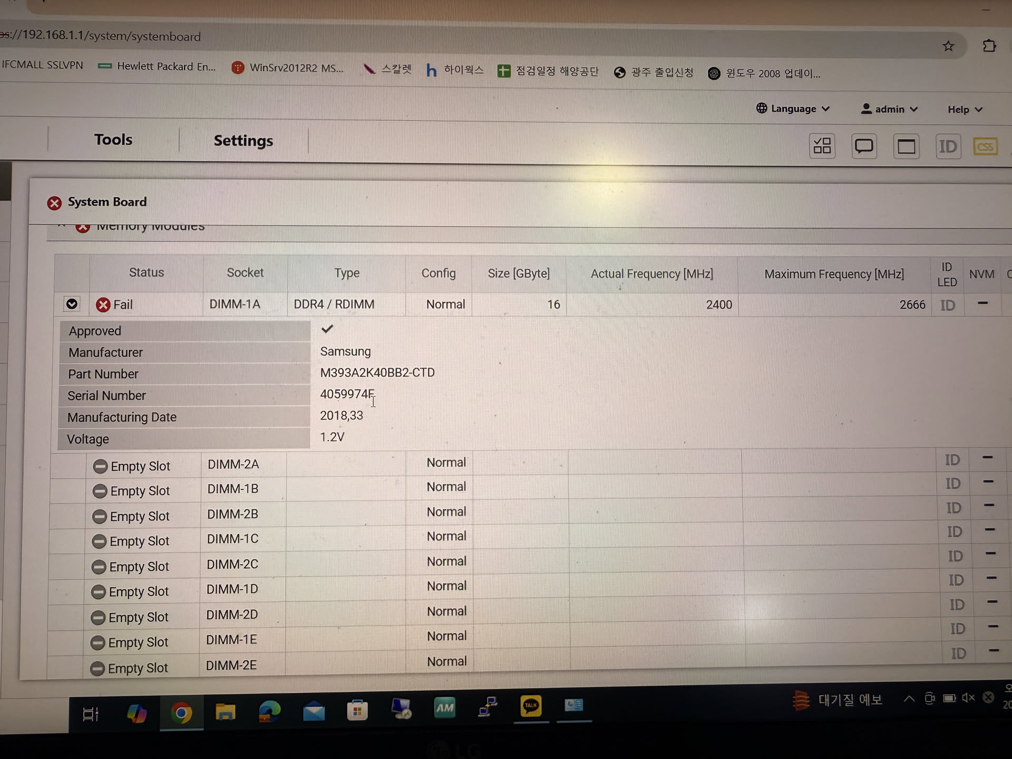Open the message bubble icon in the toolbar
1012x759 pixels.
[863, 146]
